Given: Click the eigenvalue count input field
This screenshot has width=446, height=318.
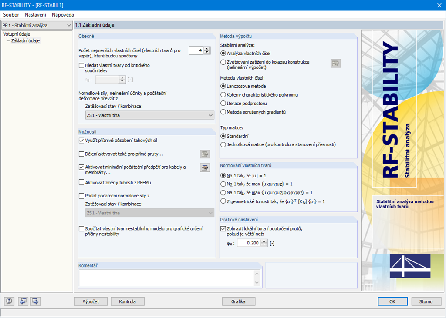Looking at the screenshot, I should 197,50.
